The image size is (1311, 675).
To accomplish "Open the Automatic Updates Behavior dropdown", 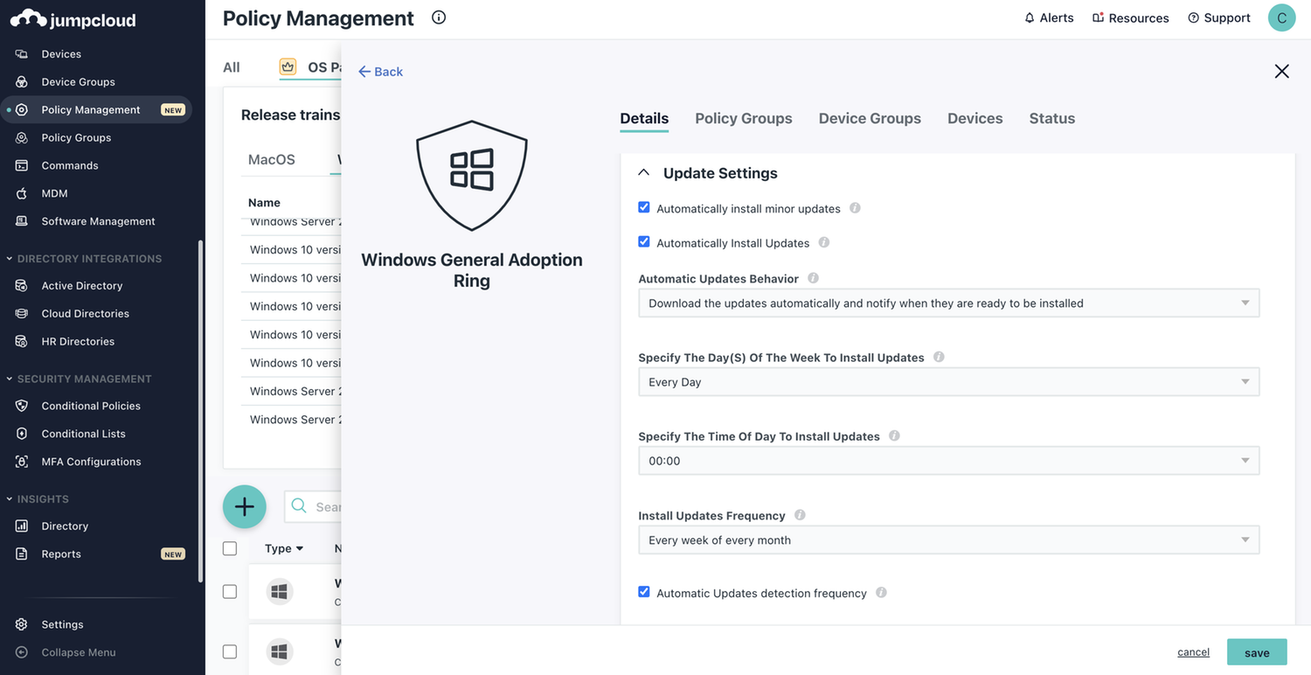I will click(949, 303).
